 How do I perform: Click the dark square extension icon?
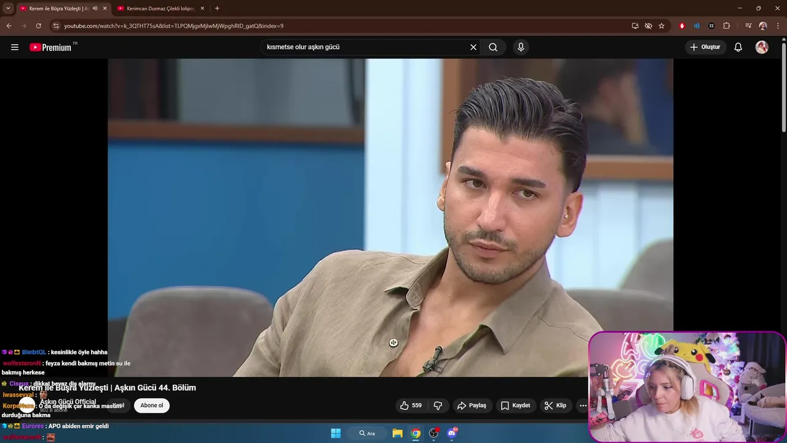711,26
